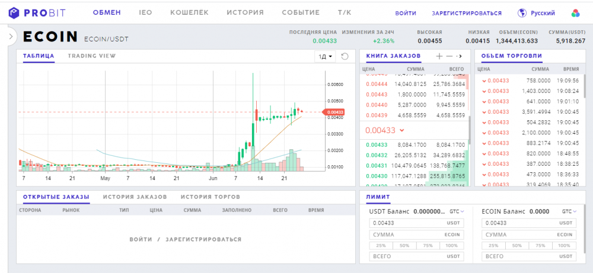Click the Сумма field in buy form
This screenshot has width=593, height=273.
point(415,235)
